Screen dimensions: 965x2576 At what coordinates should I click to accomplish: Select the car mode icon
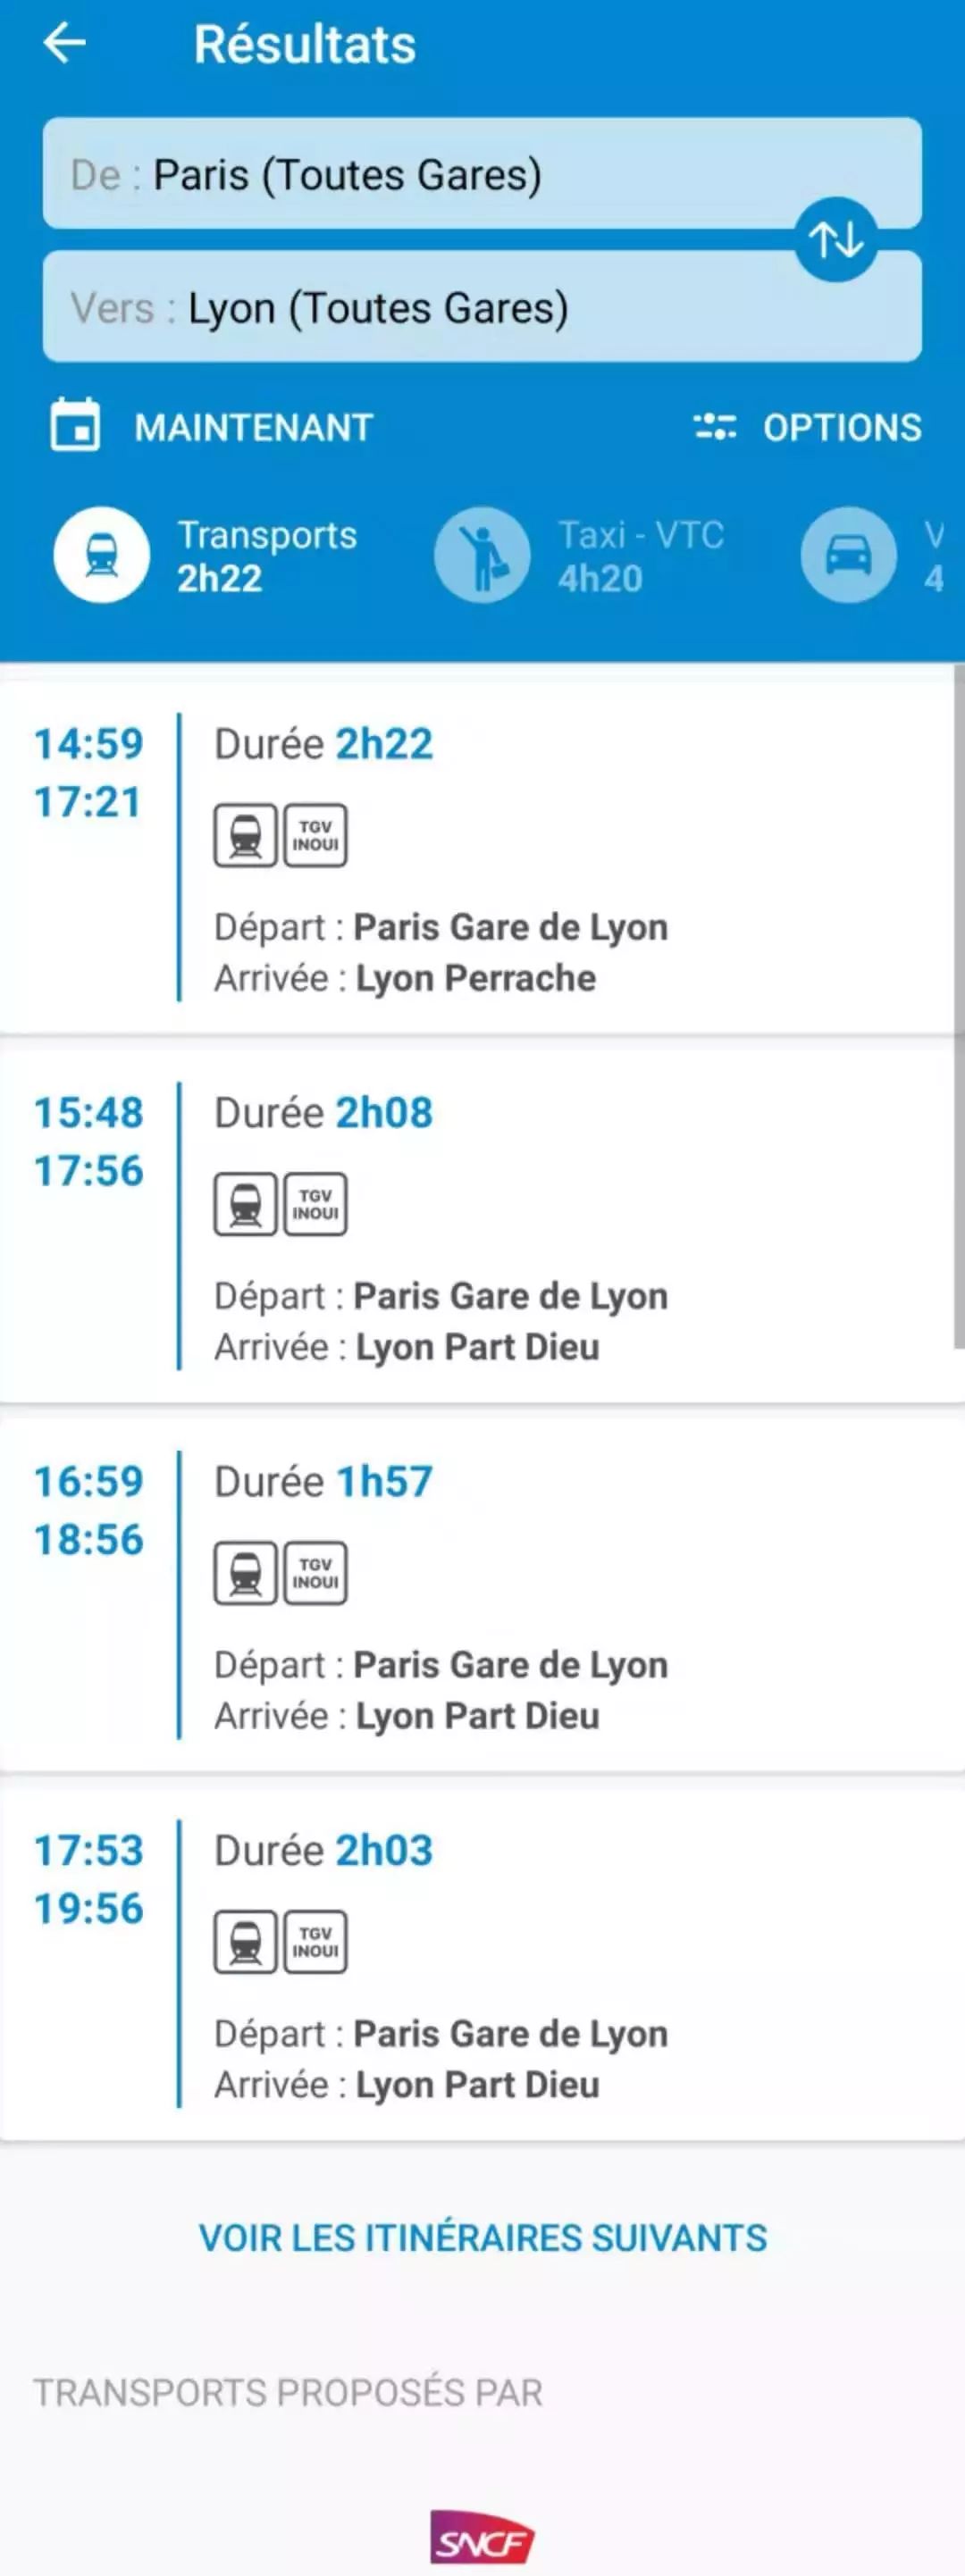click(x=848, y=555)
